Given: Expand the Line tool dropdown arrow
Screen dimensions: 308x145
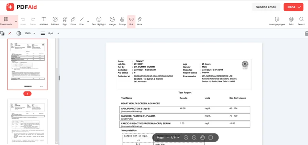Looking at the screenshot, I should pyautogui.click(x=88, y=21).
